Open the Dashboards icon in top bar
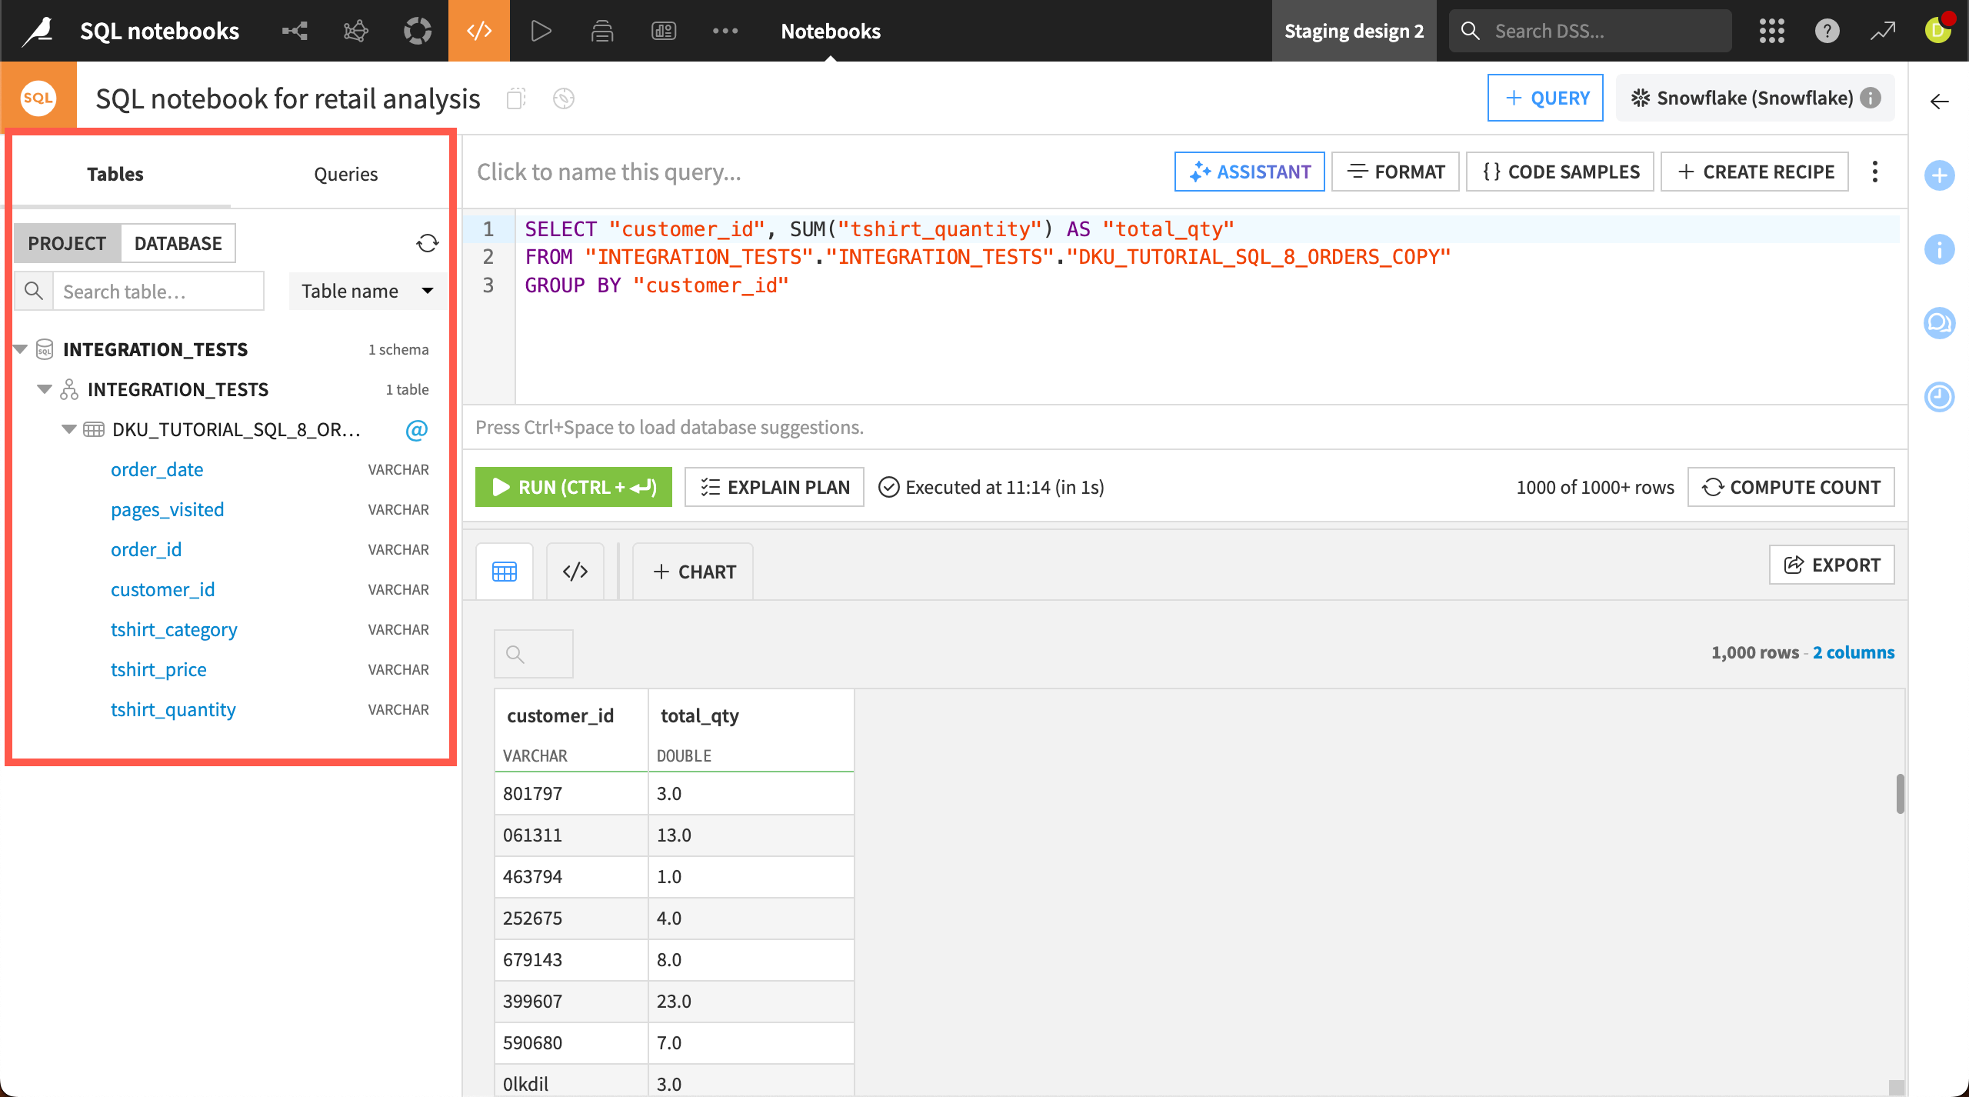Viewport: 1969px width, 1097px height. [x=663, y=31]
